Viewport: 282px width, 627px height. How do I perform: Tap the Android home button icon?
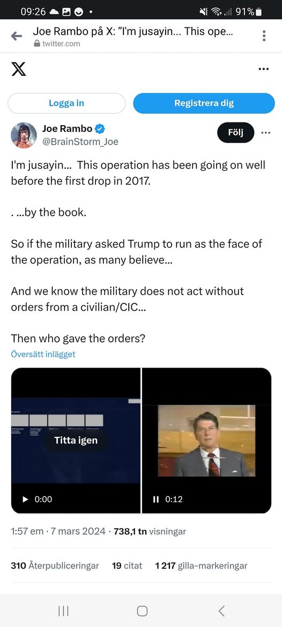click(x=142, y=610)
